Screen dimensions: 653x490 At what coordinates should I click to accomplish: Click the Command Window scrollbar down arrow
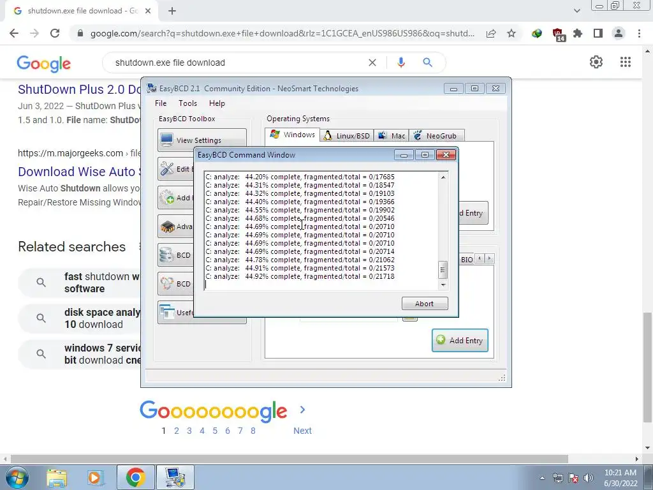point(443,285)
